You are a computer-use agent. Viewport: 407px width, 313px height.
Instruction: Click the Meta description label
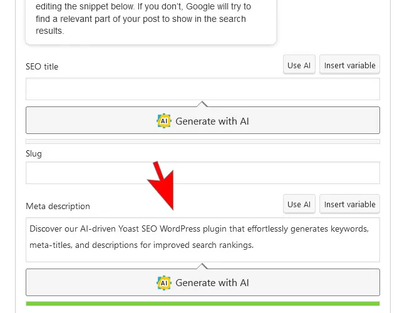coord(58,206)
